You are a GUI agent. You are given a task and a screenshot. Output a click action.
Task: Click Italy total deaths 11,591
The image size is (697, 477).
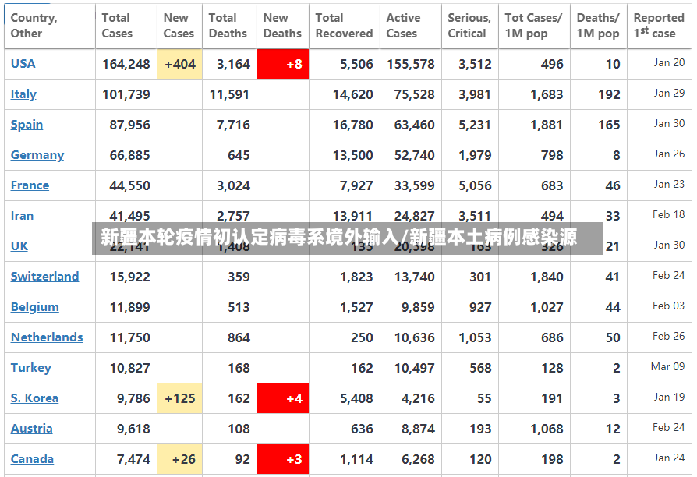coord(229,94)
